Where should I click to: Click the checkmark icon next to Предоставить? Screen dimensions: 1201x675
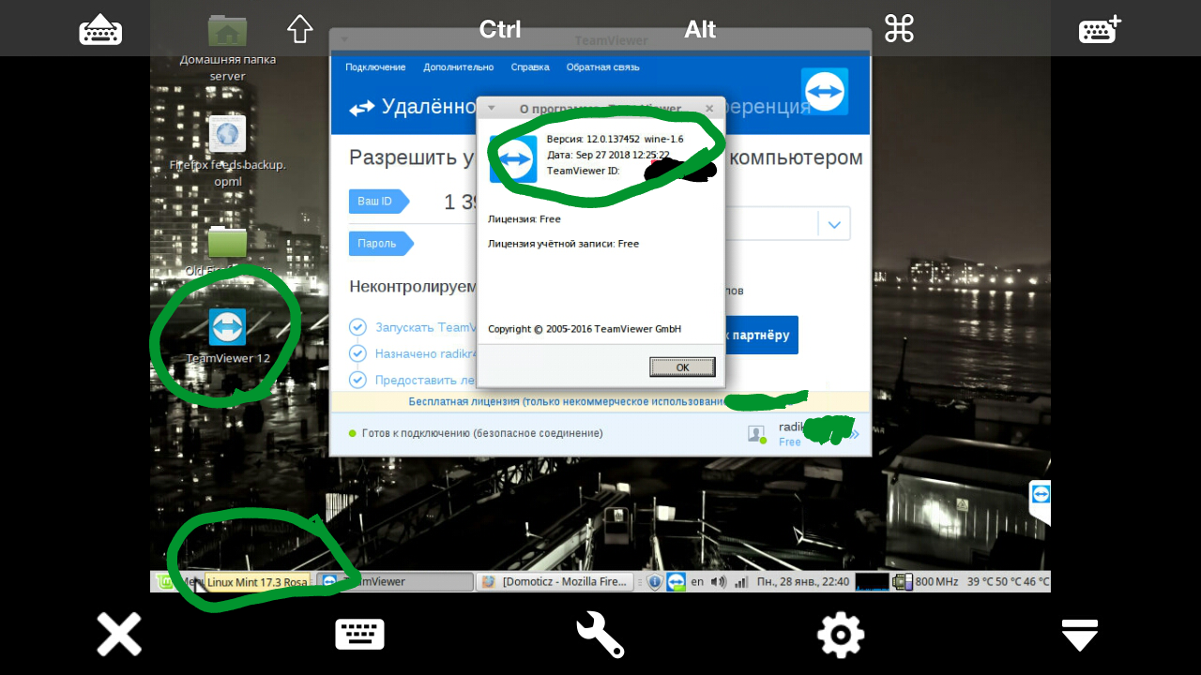coord(357,380)
